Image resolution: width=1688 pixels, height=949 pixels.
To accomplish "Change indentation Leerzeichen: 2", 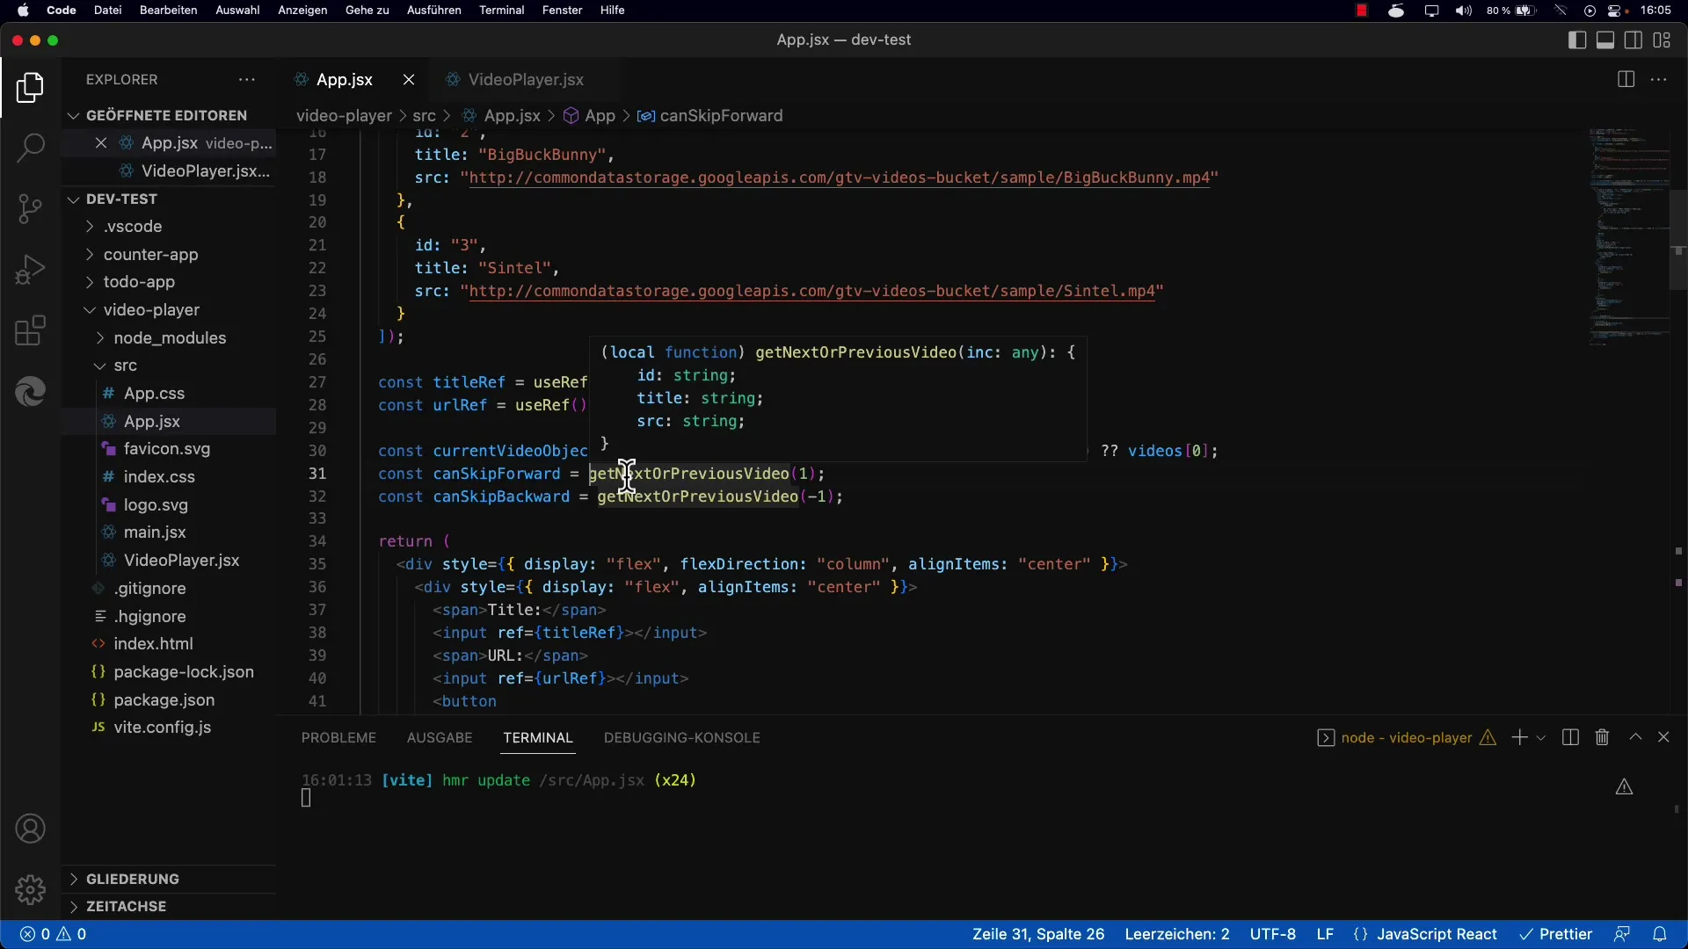I will click(1177, 934).
